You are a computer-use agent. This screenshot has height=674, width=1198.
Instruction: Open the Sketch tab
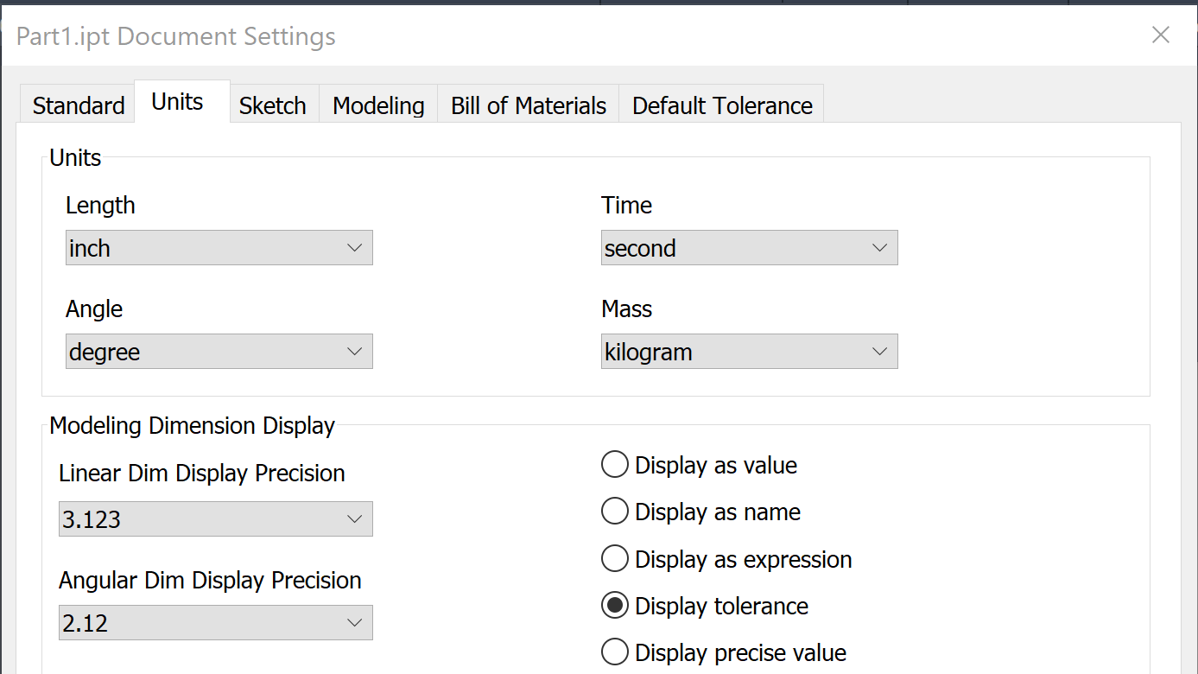273,105
